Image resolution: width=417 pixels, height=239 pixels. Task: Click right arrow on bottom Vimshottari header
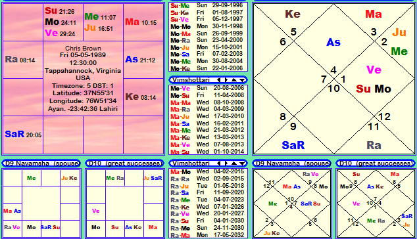tap(226, 163)
